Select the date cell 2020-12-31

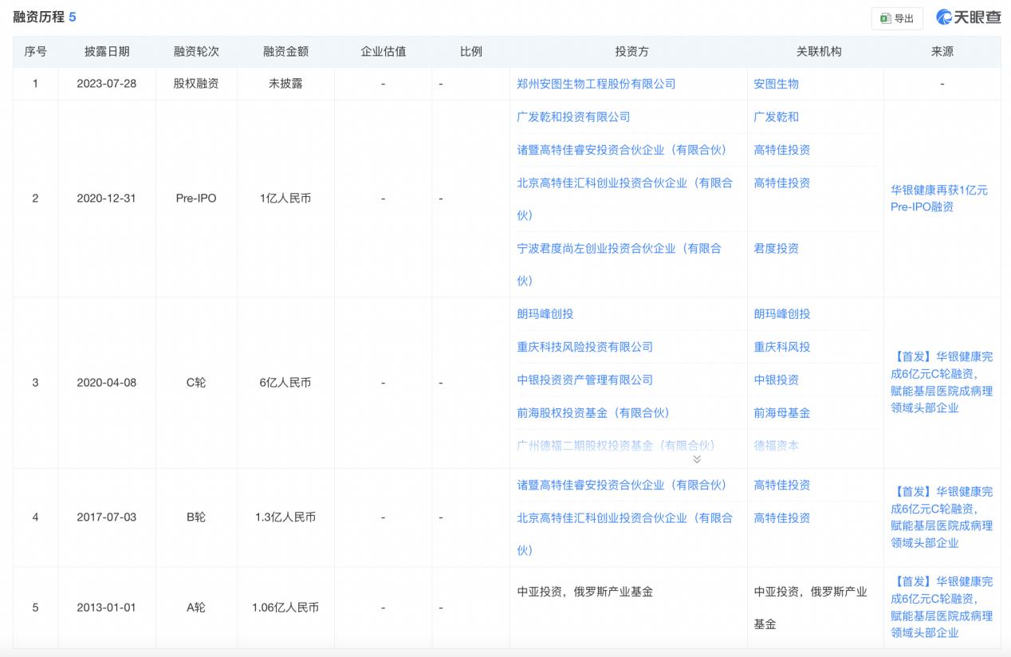(x=107, y=199)
